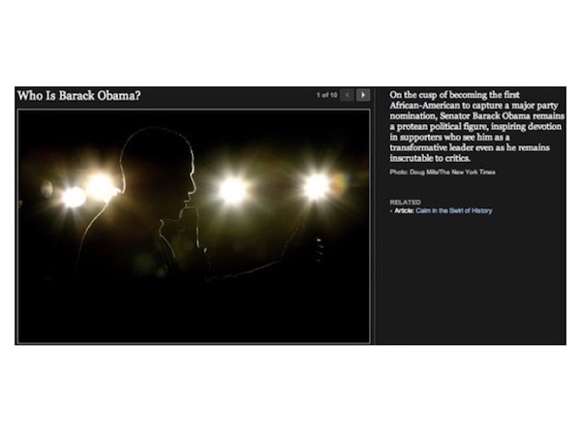The height and width of the screenshot is (436, 581).
Task: Click the caption text starting 'On the cusp'
Action: tap(476, 126)
